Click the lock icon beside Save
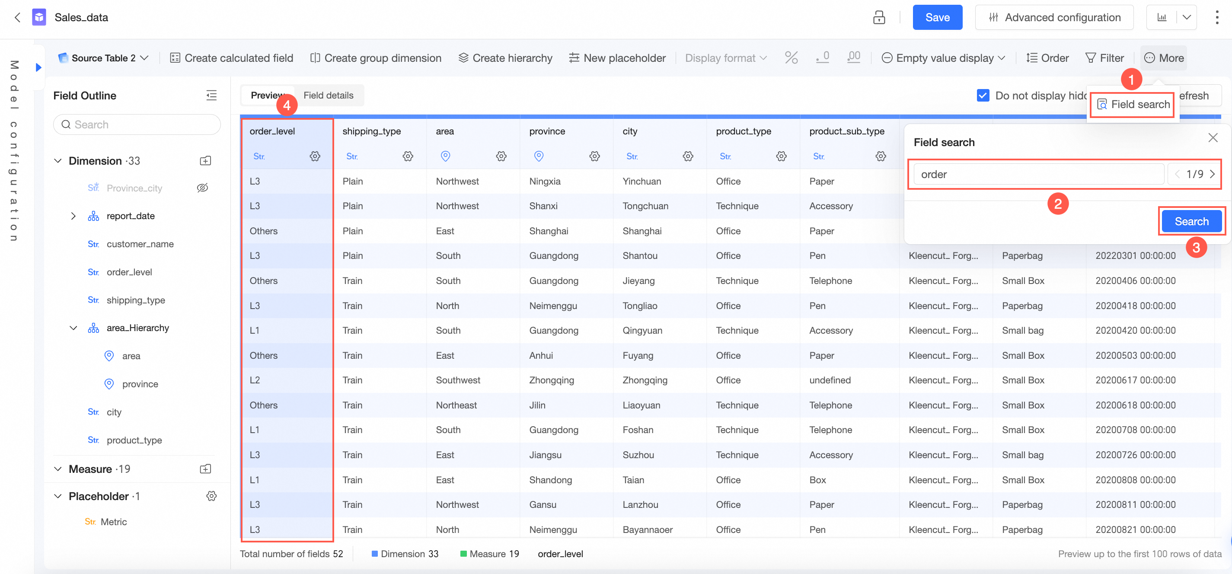The height and width of the screenshot is (574, 1232). click(878, 18)
